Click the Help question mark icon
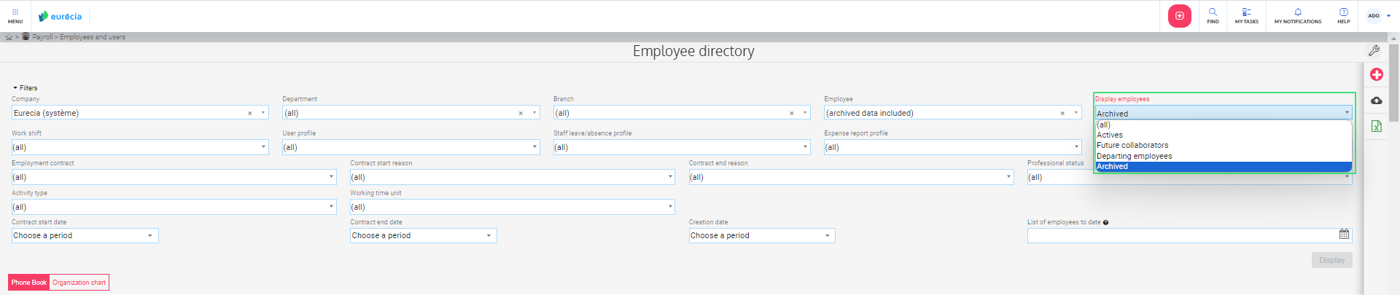Viewport: 1400px width, 295px height. tap(1343, 15)
